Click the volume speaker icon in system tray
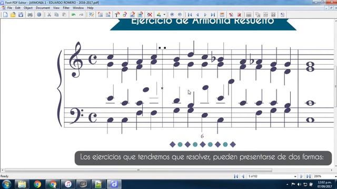337x189 pixels. pyautogui.click(x=299, y=184)
